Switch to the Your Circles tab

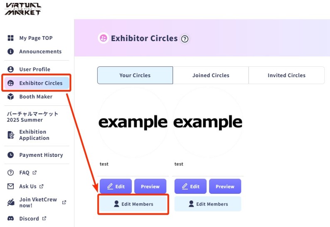click(135, 76)
